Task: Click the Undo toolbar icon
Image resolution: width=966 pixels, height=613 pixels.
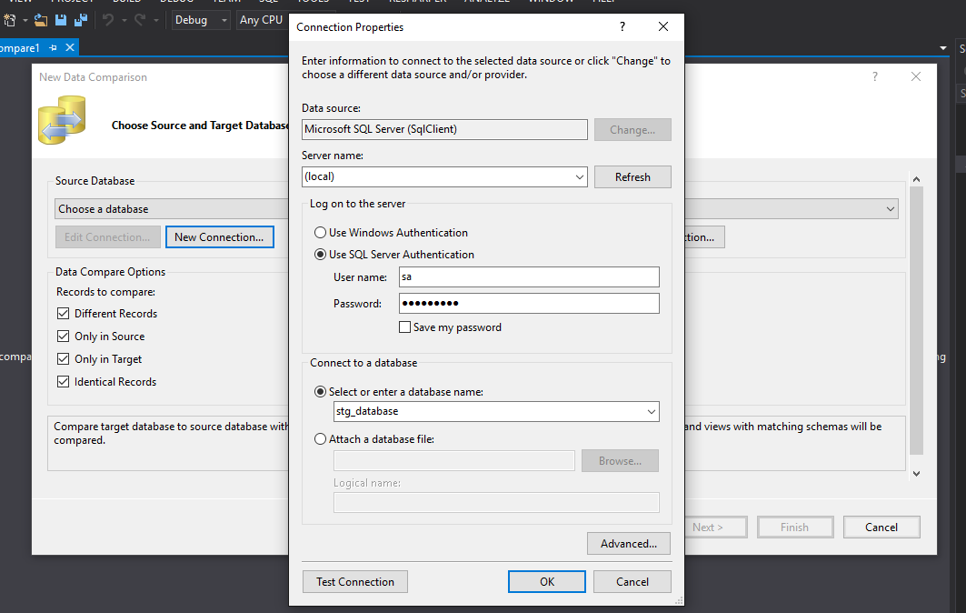Action: 109,20
